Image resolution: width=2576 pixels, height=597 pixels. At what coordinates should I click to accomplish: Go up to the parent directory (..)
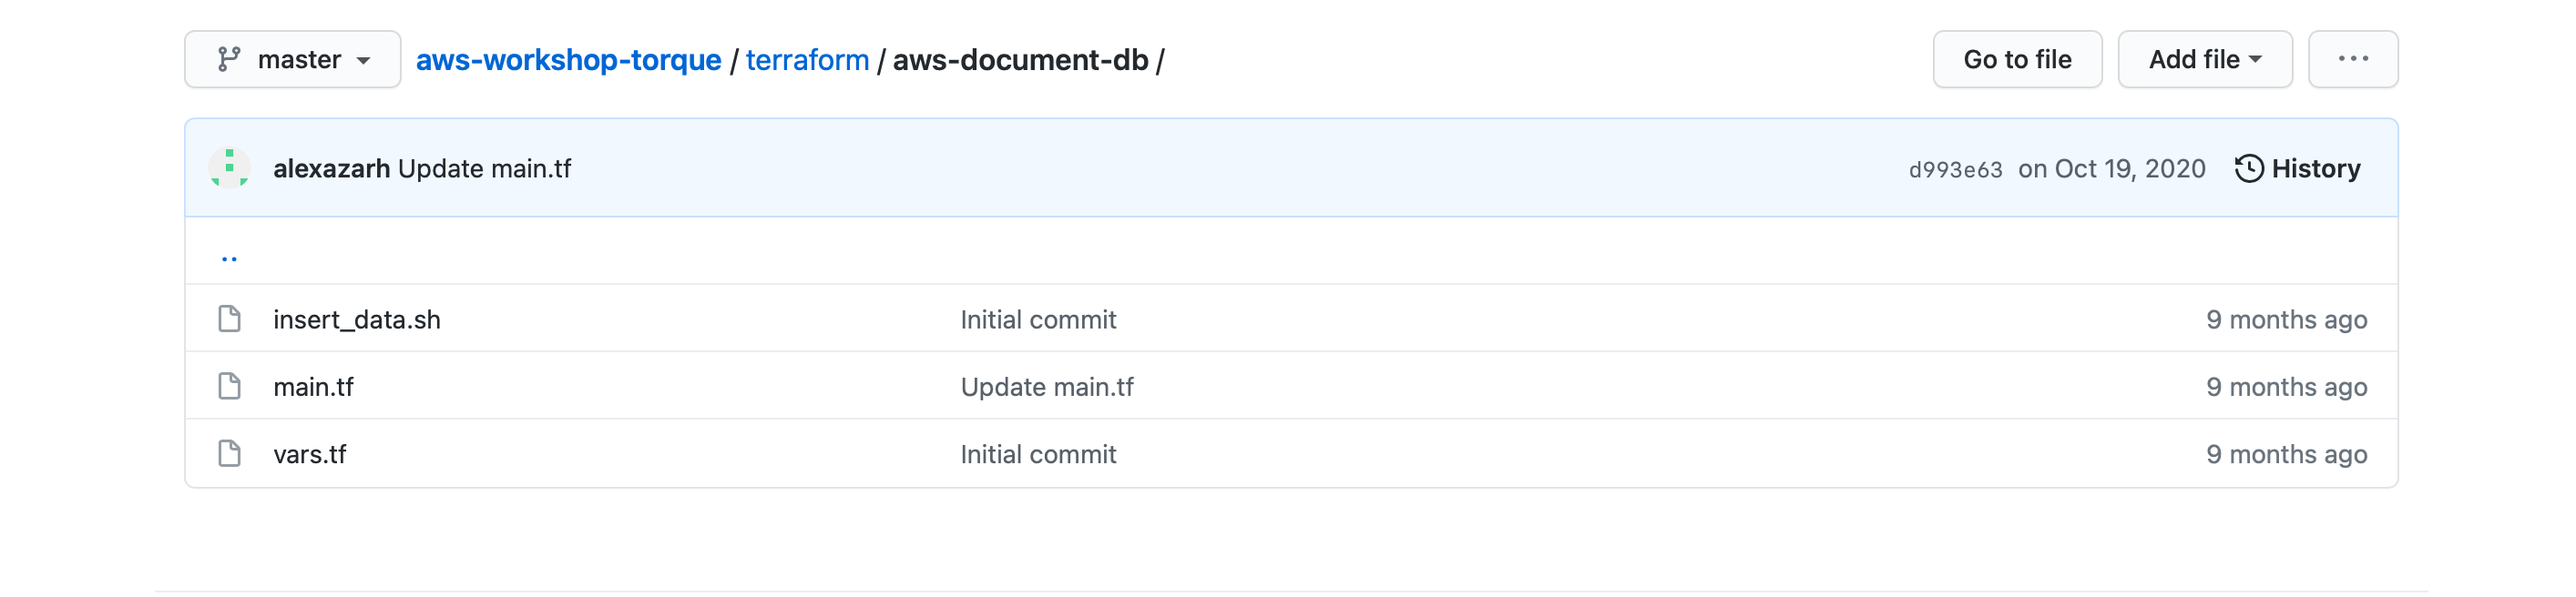pos(229,258)
